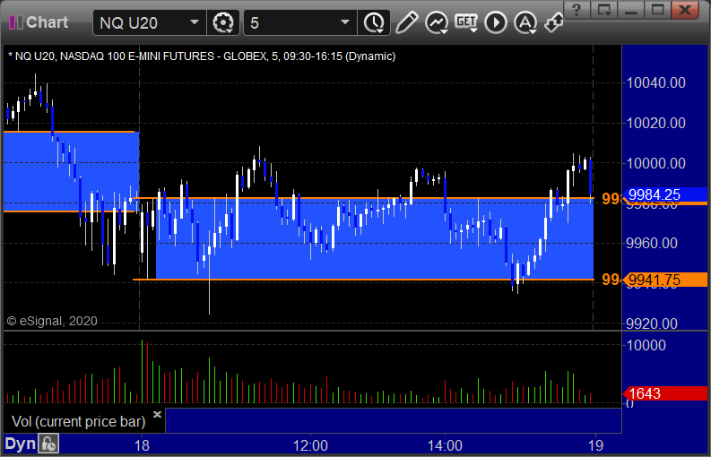Click the help question mark button
711x457 pixels.
point(577,10)
